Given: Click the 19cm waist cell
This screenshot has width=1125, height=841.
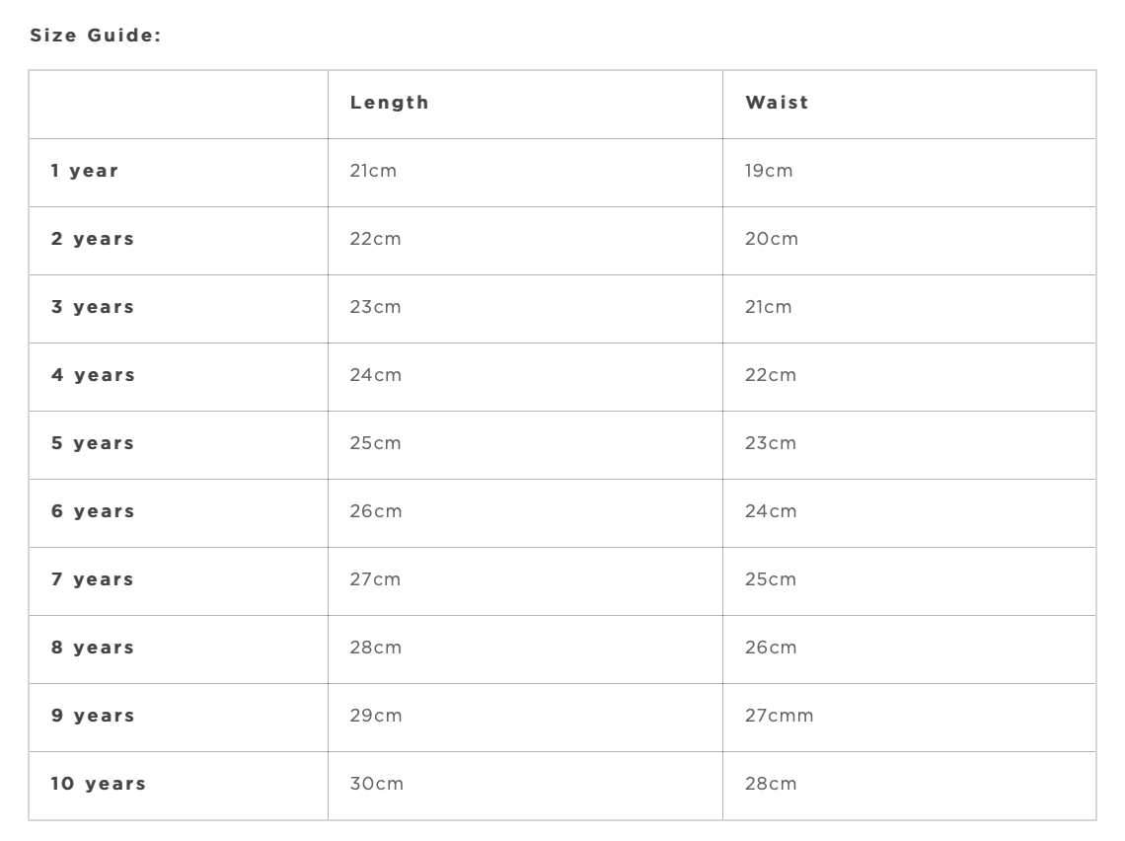Looking at the screenshot, I should click(769, 171).
